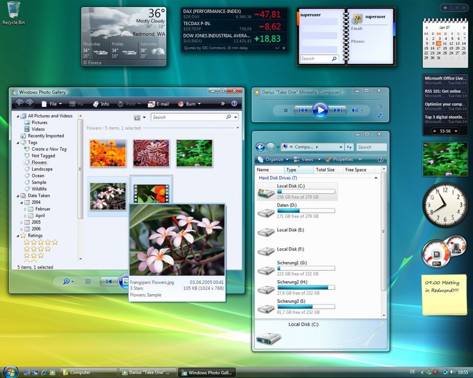
Task: Expand the Februar month node
Action: click(x=25, y=209)
